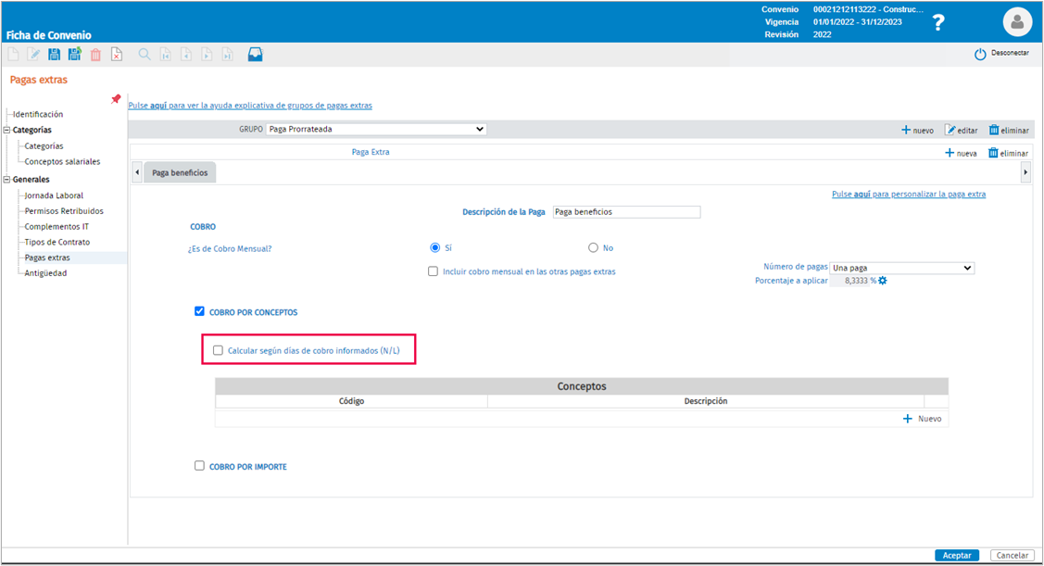Click the magnifying glass search icon

pyautogui.click(x=144, y=55)
